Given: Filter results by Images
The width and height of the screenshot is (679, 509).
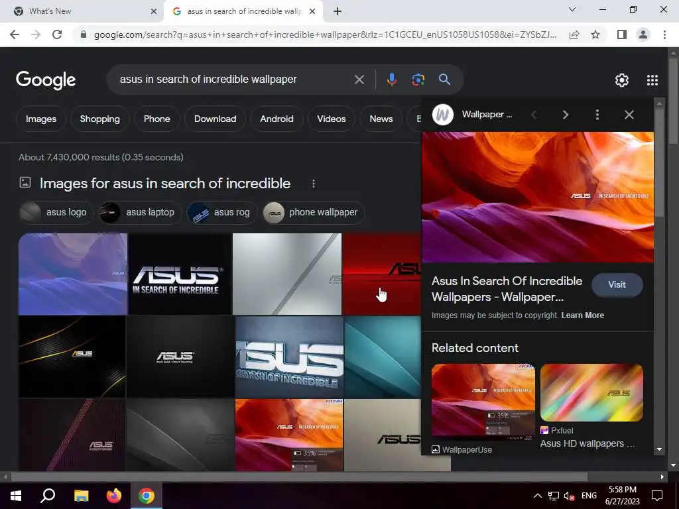Looking at the screenshot, I should pyautogui.click(x=40, y=119).
